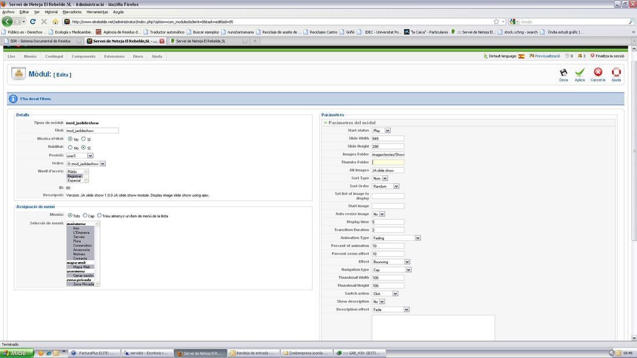The image size is (637, 358).
Task: Click the stop loading X icon
Action: pos(44,21)
